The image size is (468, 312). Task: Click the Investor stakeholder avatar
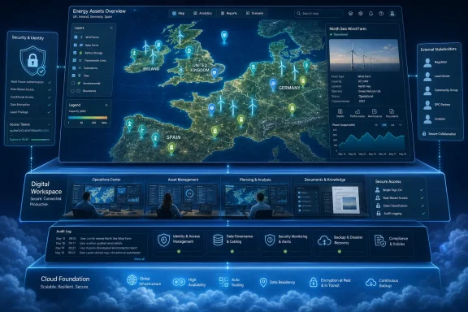427,119
